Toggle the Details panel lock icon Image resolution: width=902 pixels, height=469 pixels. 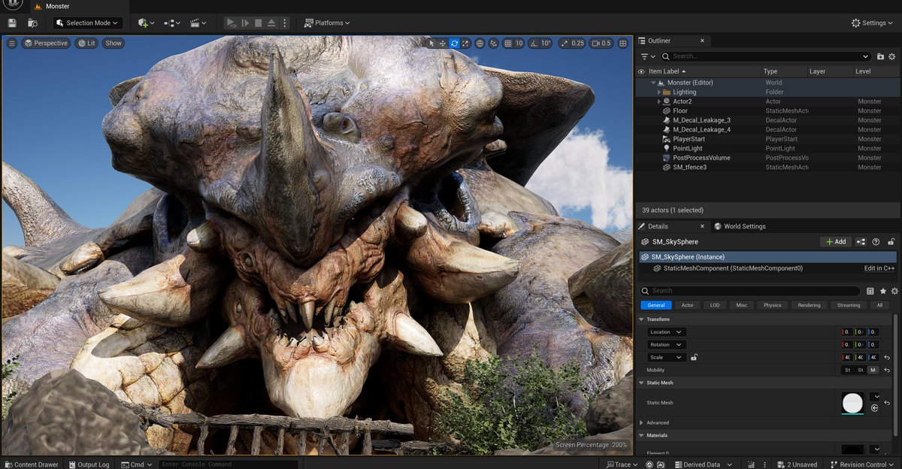[x=891, y=242]
